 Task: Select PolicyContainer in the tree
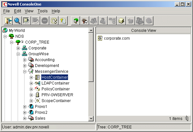[x=56, y=89]
